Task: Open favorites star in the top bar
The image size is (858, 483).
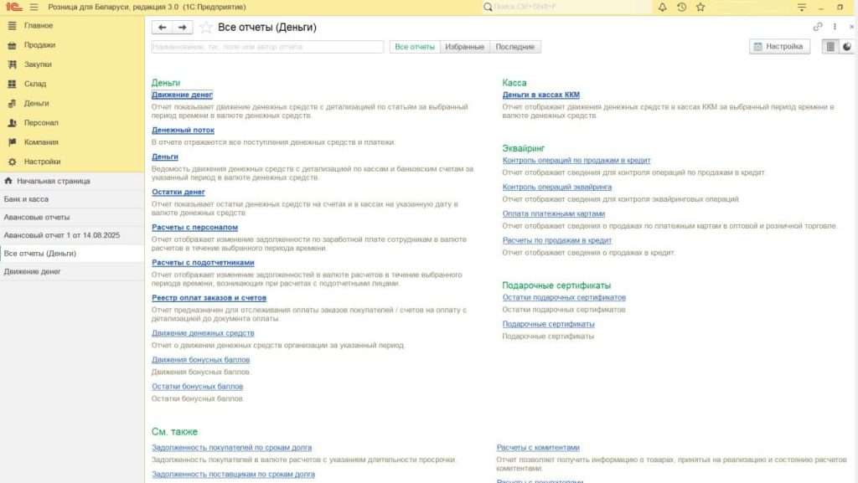Action: point(700,7)
